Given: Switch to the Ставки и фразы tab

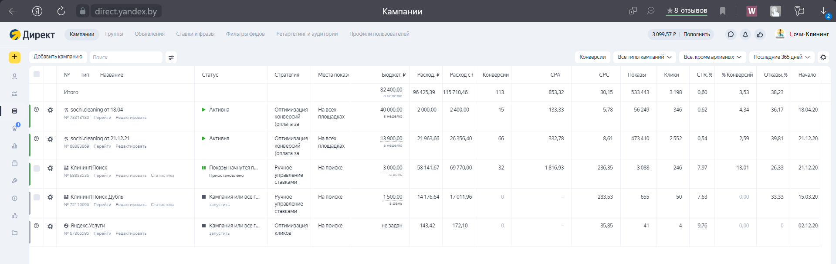Looking at the screenshot, I should click(x=195, y=34).
